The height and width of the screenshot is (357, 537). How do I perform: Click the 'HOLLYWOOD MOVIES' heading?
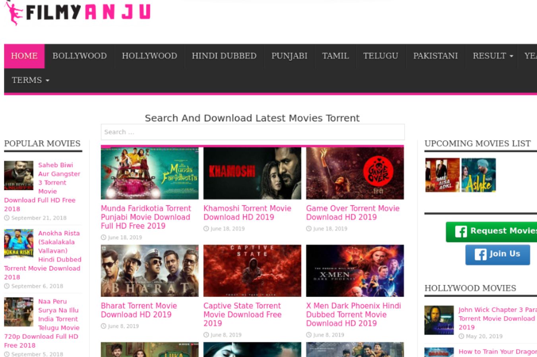point(470,288)
